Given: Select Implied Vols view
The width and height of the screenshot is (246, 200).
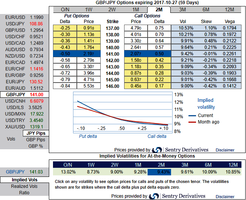Looking at the screenshot, I should tap(25, 180).
